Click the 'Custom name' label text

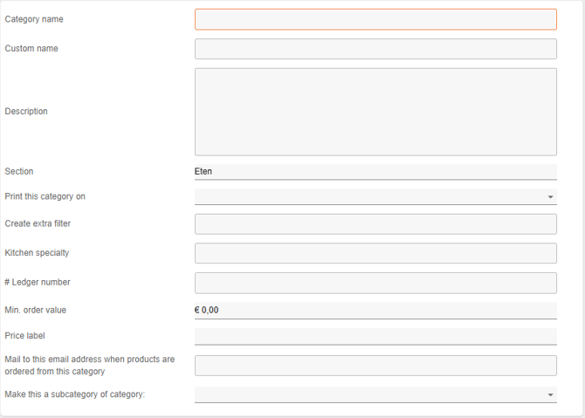tap(31, 49)
